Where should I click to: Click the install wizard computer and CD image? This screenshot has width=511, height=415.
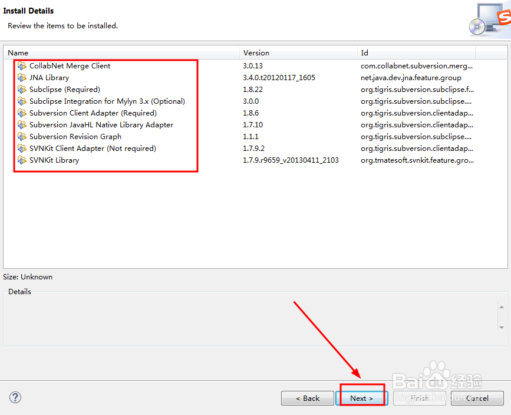(x=490, y=19)
